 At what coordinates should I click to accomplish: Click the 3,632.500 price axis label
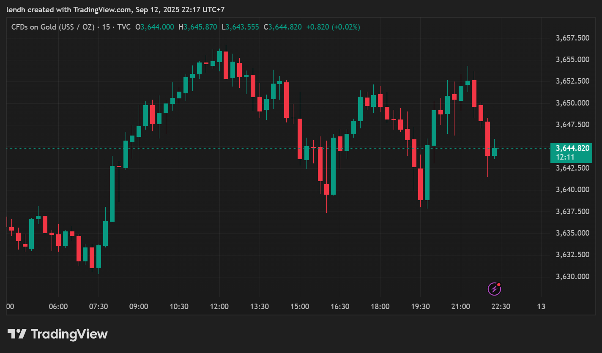pos(573,255)
